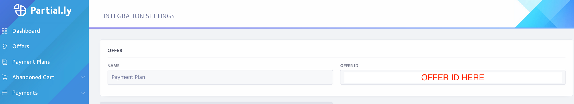This screenshot has height=104, width=574.
Task: Click the Abandoned Cart shopping cart icon
Action: point(5,77)
